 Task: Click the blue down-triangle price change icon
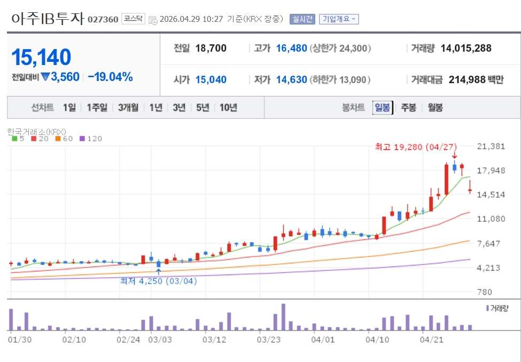pos(45,77)
